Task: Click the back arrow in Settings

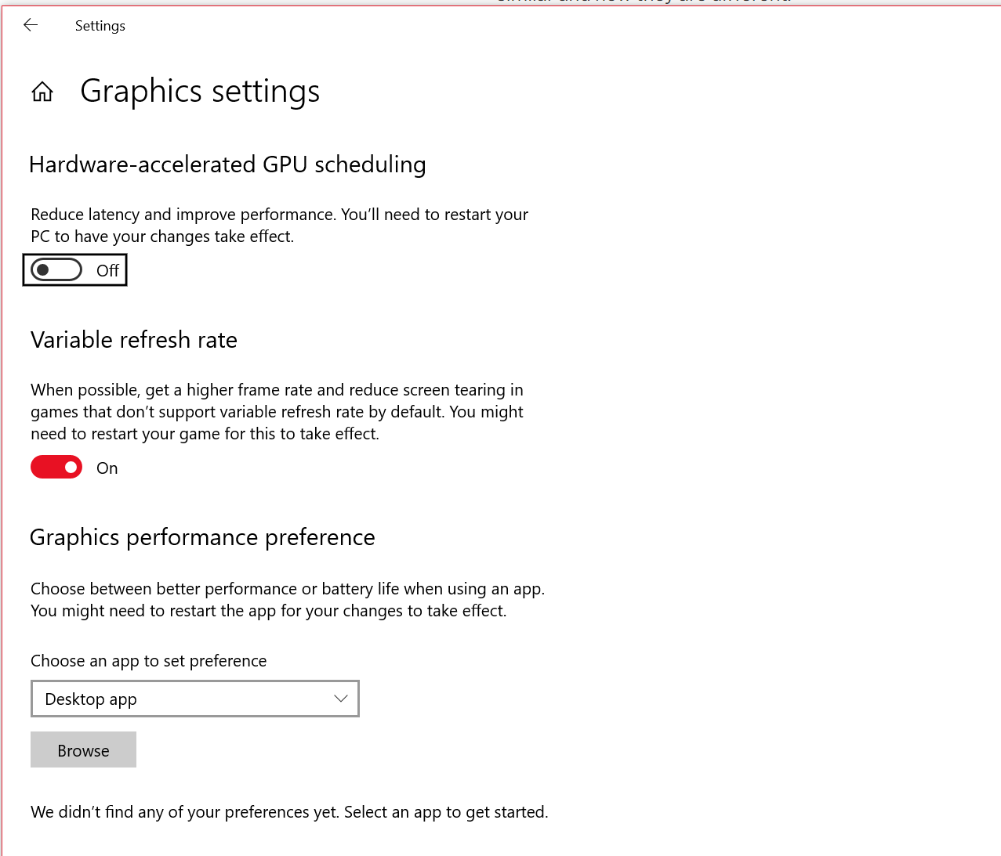Action: pyautogui.click(x=31, y=25)
